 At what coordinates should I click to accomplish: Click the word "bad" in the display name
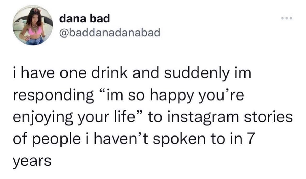point(101,18)
